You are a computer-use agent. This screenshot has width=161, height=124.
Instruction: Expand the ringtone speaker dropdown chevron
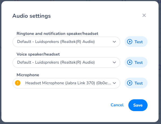(x=114, y=42)
